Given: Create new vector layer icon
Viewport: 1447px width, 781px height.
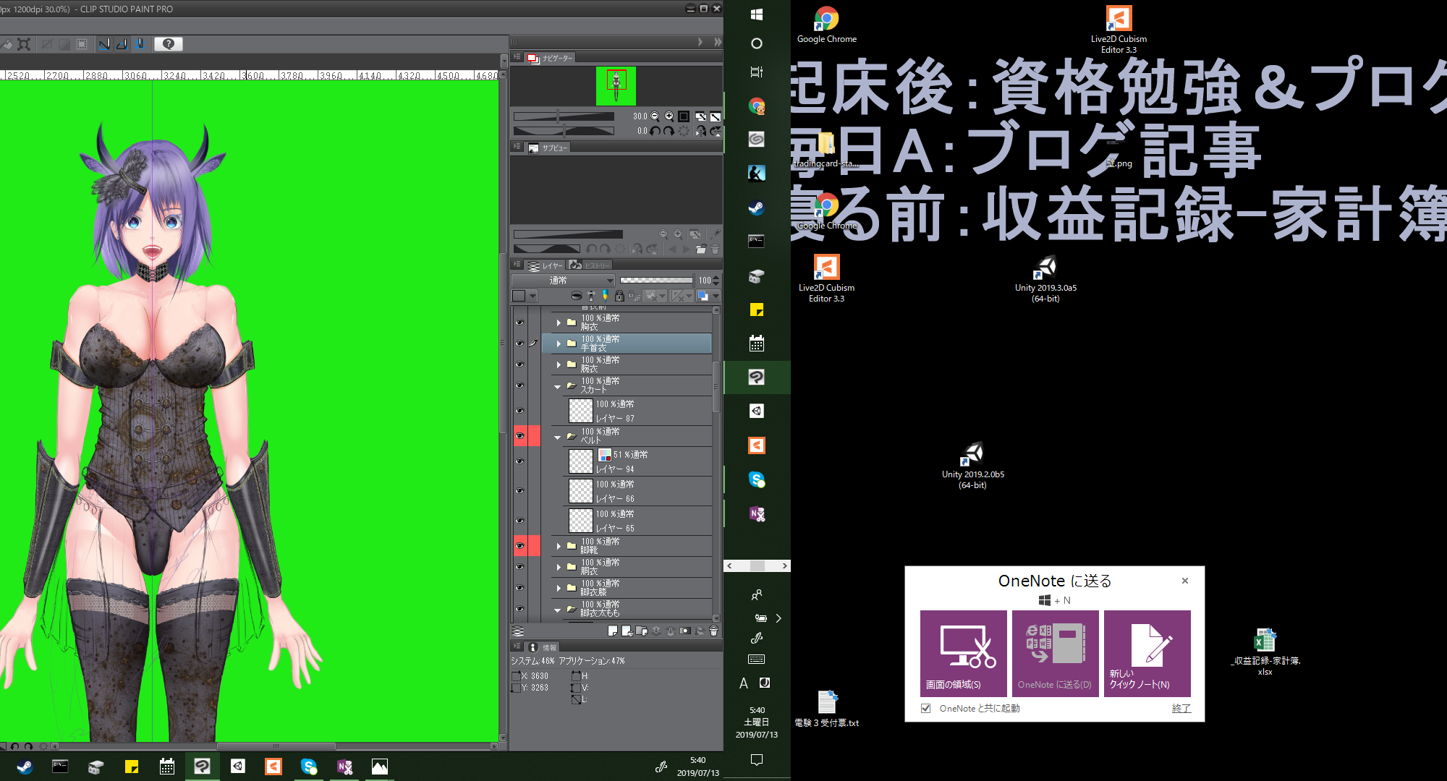Looking at the screenshot, I should click(627, 631).
